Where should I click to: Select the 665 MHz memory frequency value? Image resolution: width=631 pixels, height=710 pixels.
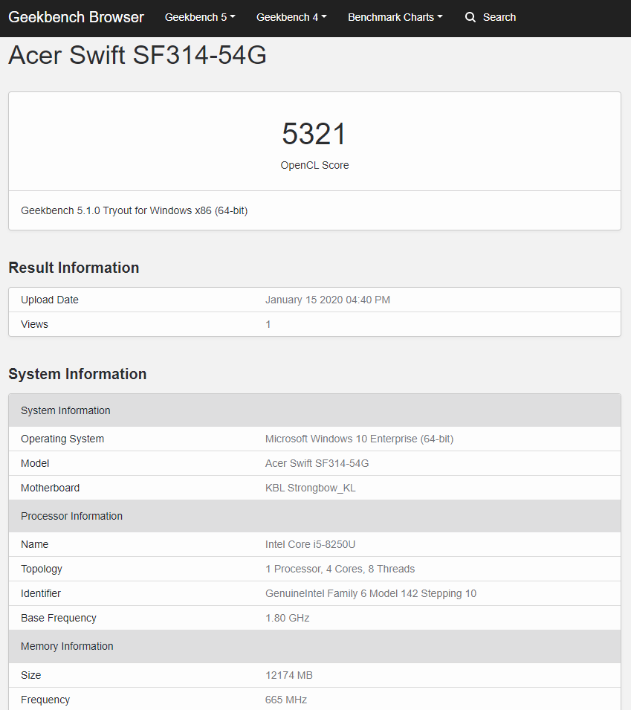click(x=286, y=700)
